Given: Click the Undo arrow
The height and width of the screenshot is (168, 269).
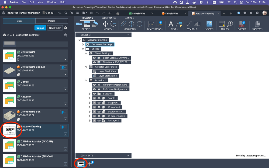Looking at the screenshot, I should coord(98,13).
